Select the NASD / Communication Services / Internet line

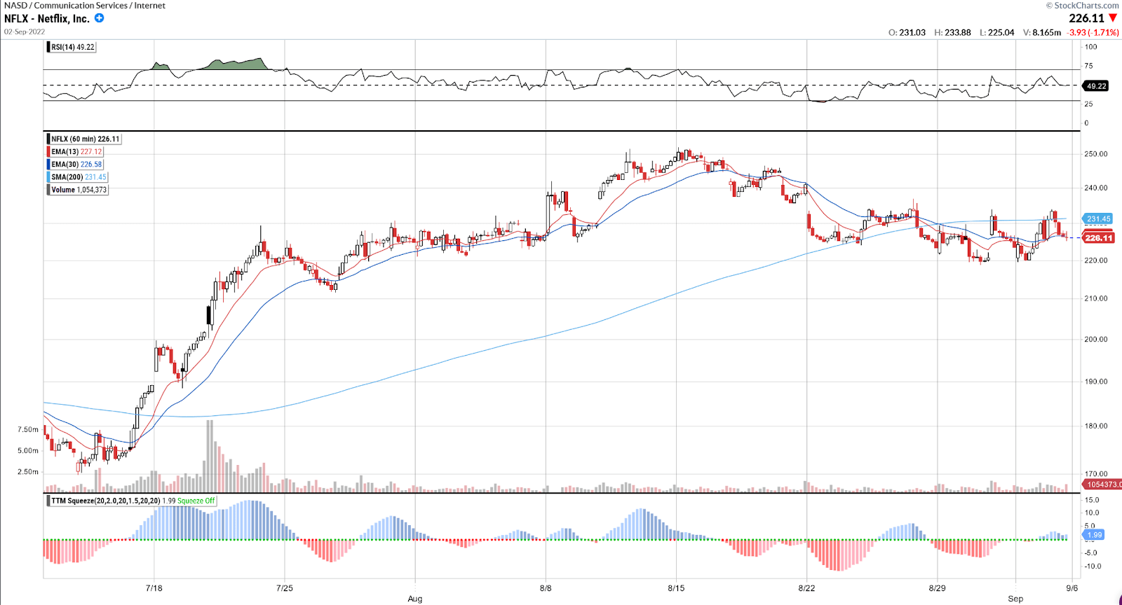coord(85,5)
